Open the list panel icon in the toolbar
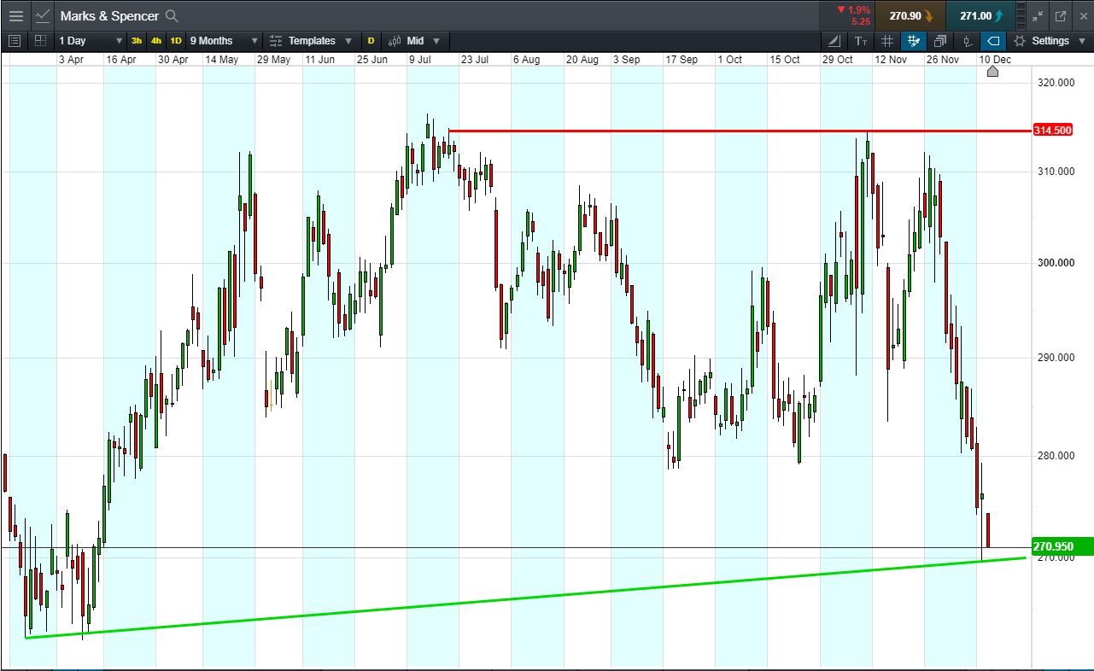Screen dimensions: 1094x671 click(14, 40)
